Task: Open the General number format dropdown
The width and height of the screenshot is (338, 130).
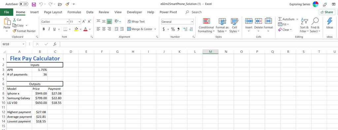Action: [x=192, y=21]
